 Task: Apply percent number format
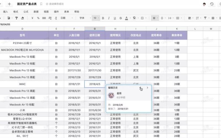click(x=38, y=18)
